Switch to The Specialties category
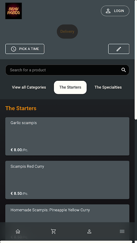The height and width of the screenshot is (243, 137). (x=108, y=87)
